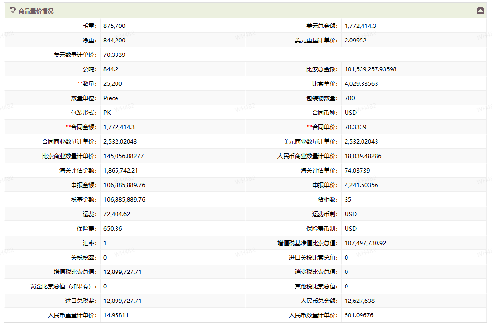Image resolution: width=492 pixels, height=328 pixels.
Task: Click the 人民币数量计单价 value 501.09676
Action: click(359, 315)
